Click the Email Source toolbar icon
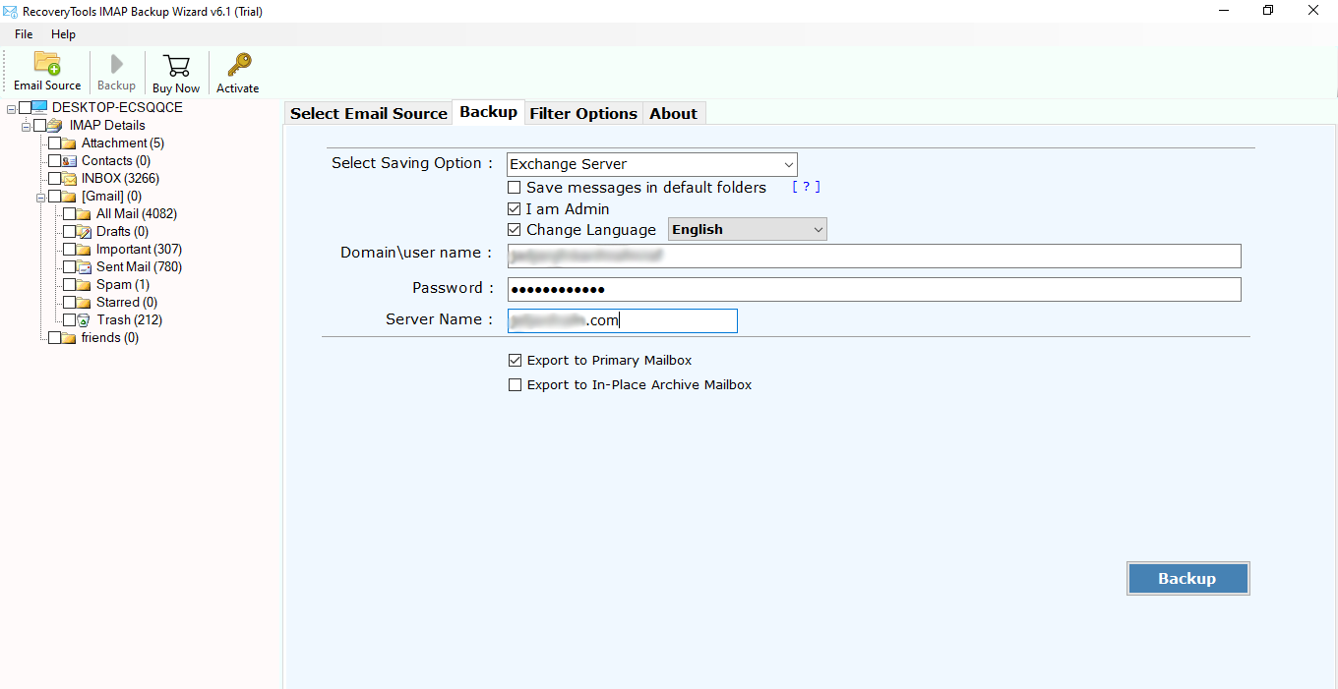 47,63
